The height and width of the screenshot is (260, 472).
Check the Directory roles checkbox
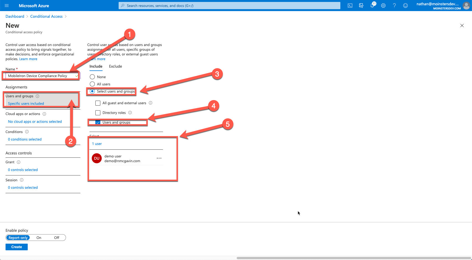(x=98, y=113)
